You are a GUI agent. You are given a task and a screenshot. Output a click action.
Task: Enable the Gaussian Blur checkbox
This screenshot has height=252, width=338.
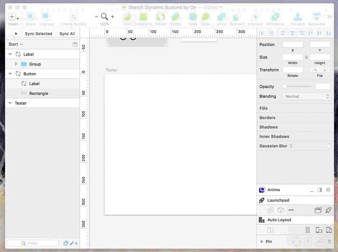coord(329,146)
